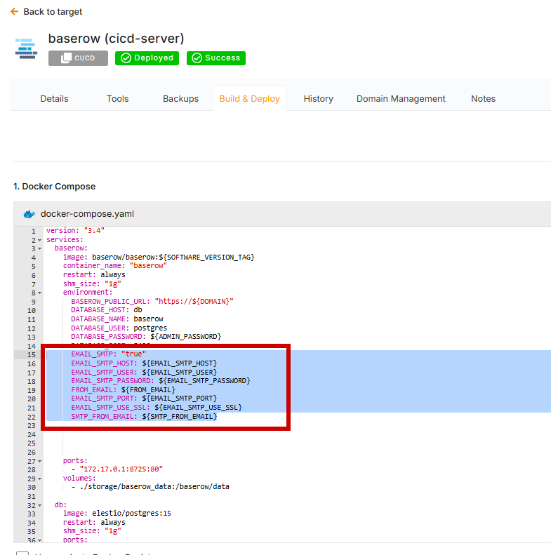Image resolution: width=551 pixels, height=555 pixels.
Task: Open the Details tab
Action: pyautogui.click(x=54, y=99)
